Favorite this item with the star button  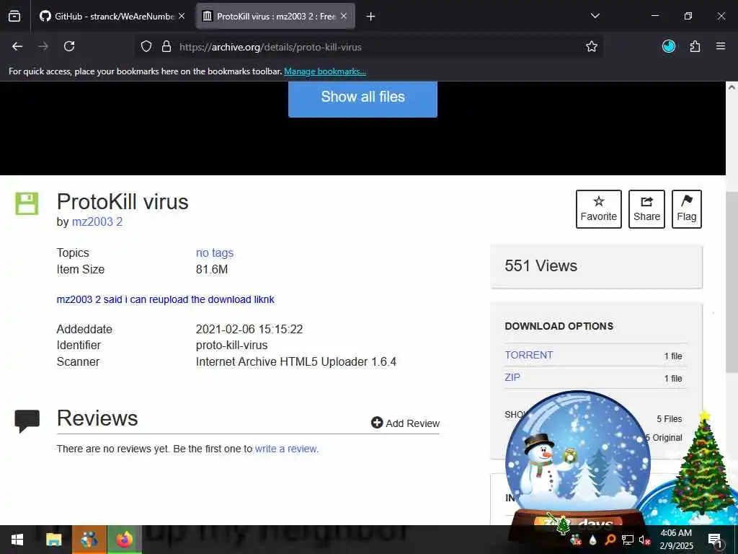pyautogui.click(x=598, y=209)
